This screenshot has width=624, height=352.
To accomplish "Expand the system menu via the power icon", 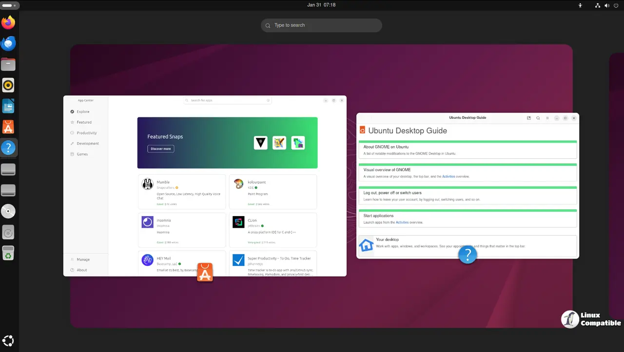I will [615, 5].
